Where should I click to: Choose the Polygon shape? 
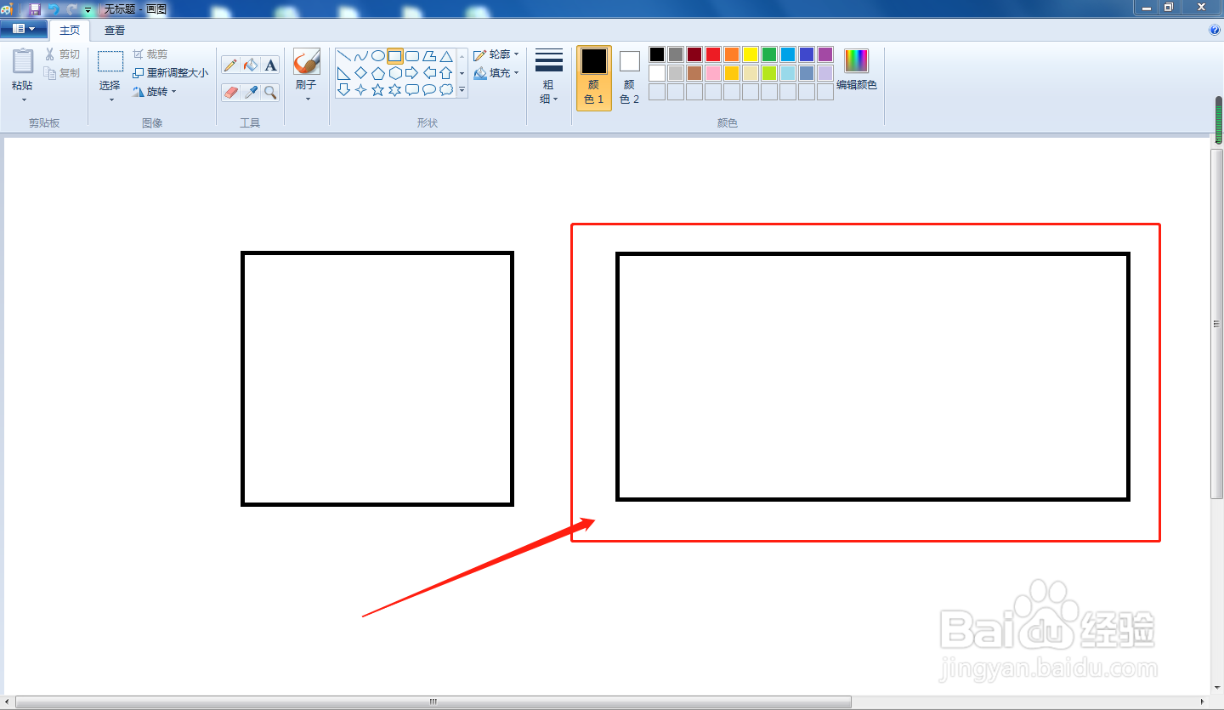coord(429,56)
